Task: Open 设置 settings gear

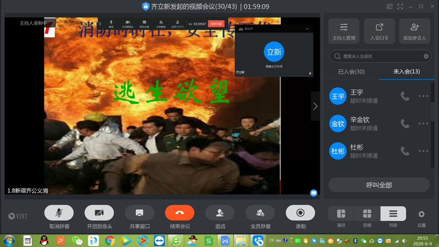Action: point(421,215)
